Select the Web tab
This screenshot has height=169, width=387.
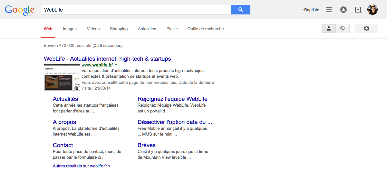48,29
